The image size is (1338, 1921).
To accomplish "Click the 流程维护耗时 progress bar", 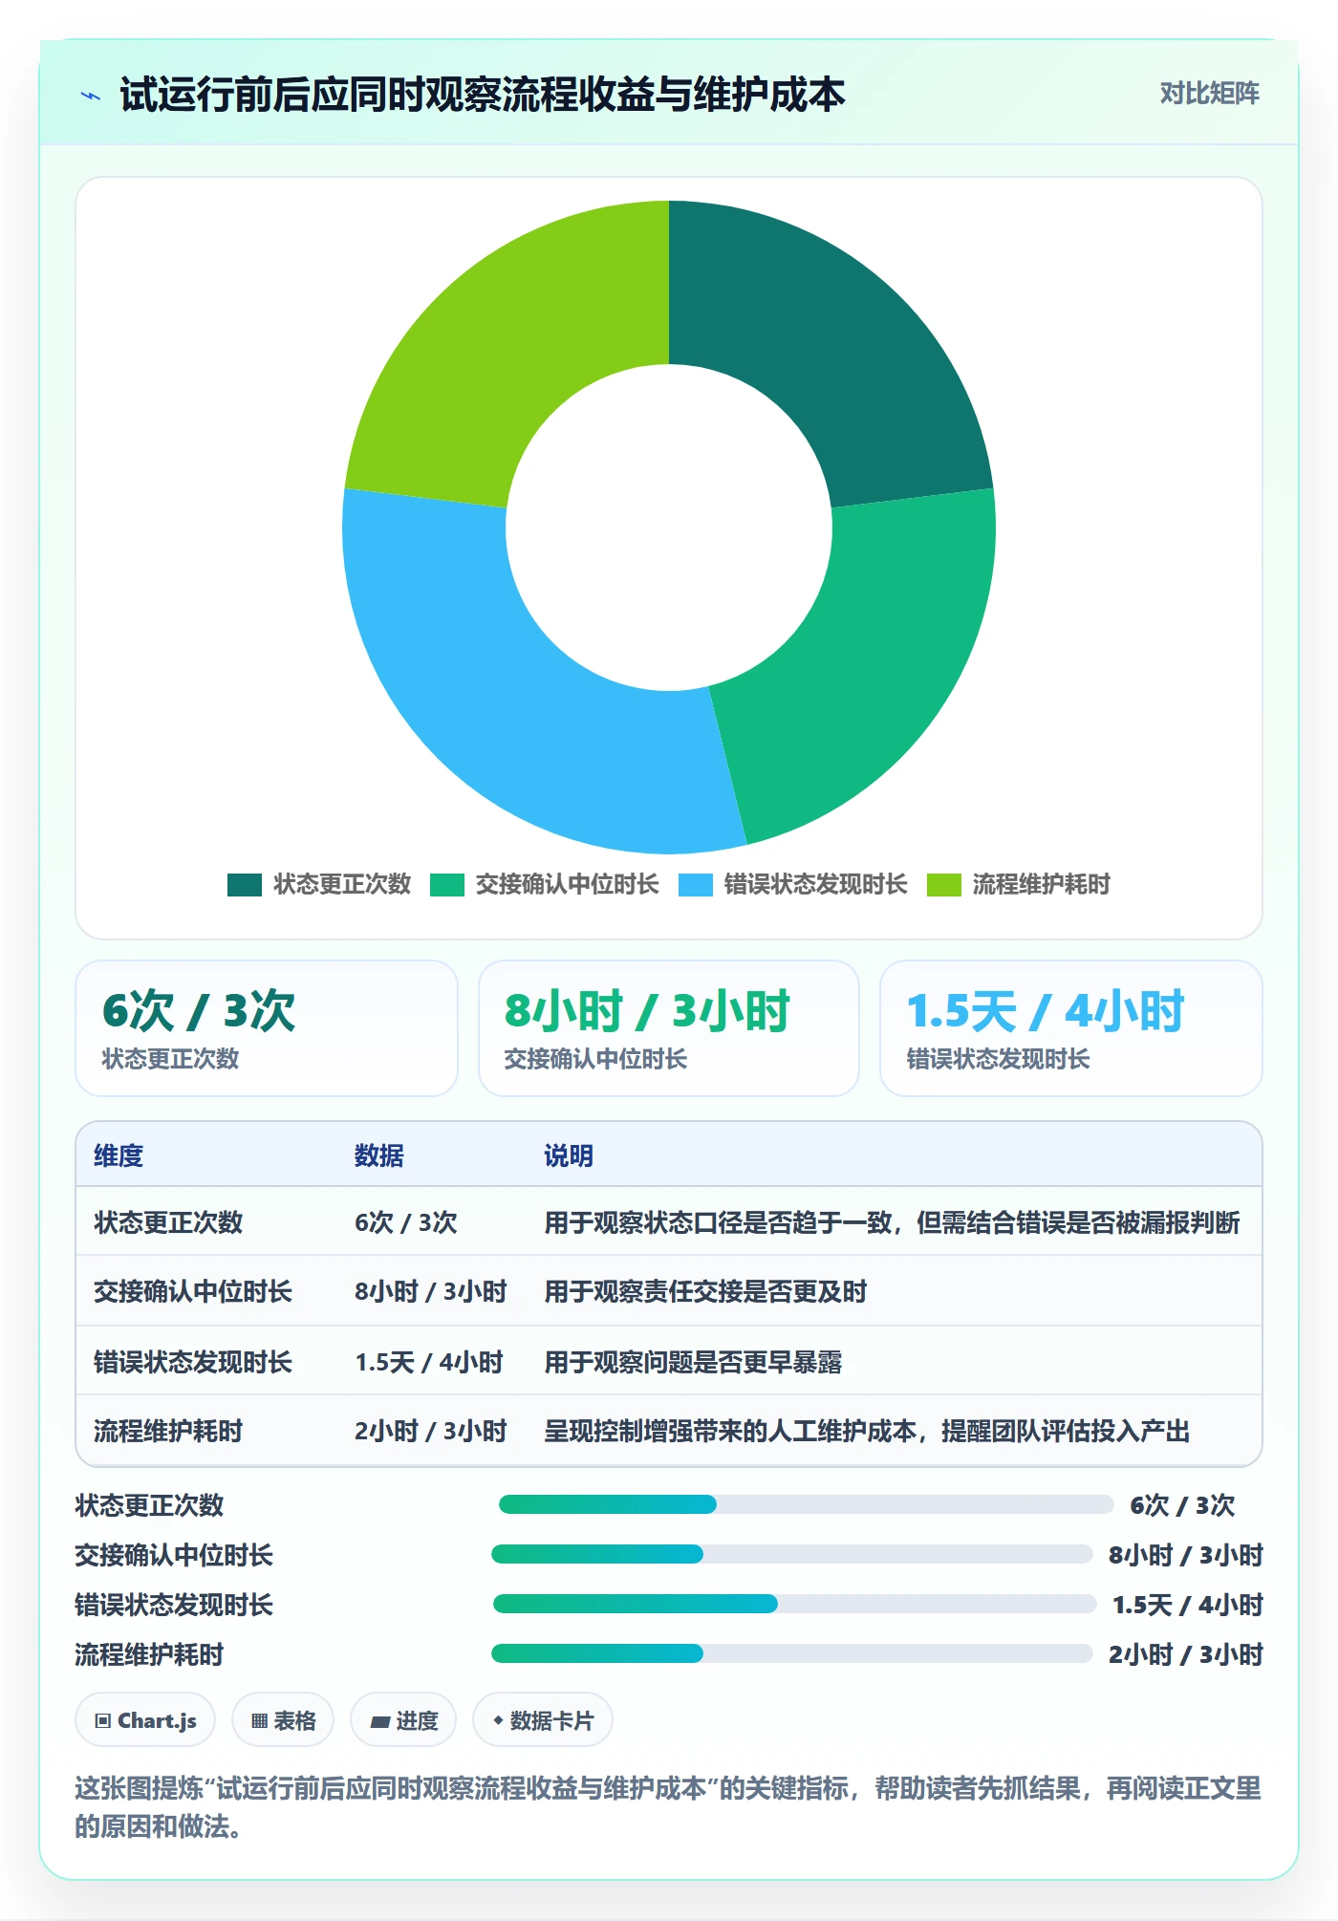I will point(792,1653).
